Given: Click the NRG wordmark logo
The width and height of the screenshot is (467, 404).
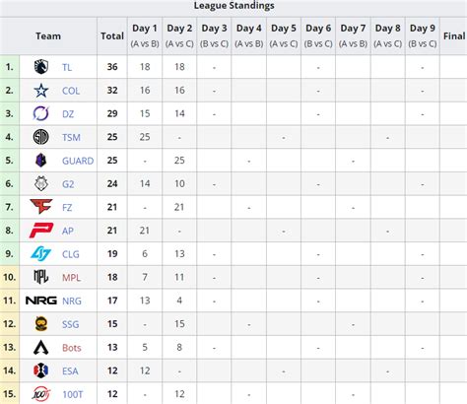Looking at the screenshot, I should coord(41,301).
